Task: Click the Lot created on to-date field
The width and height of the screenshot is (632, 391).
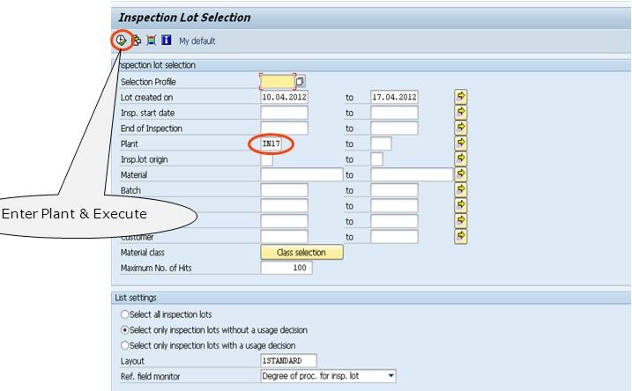Action: pos(394,97)
